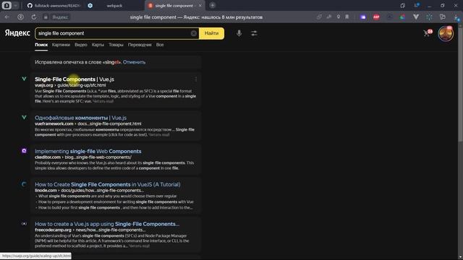
Task: Open the browser menu with notification dot
Action: coord(417,5)
